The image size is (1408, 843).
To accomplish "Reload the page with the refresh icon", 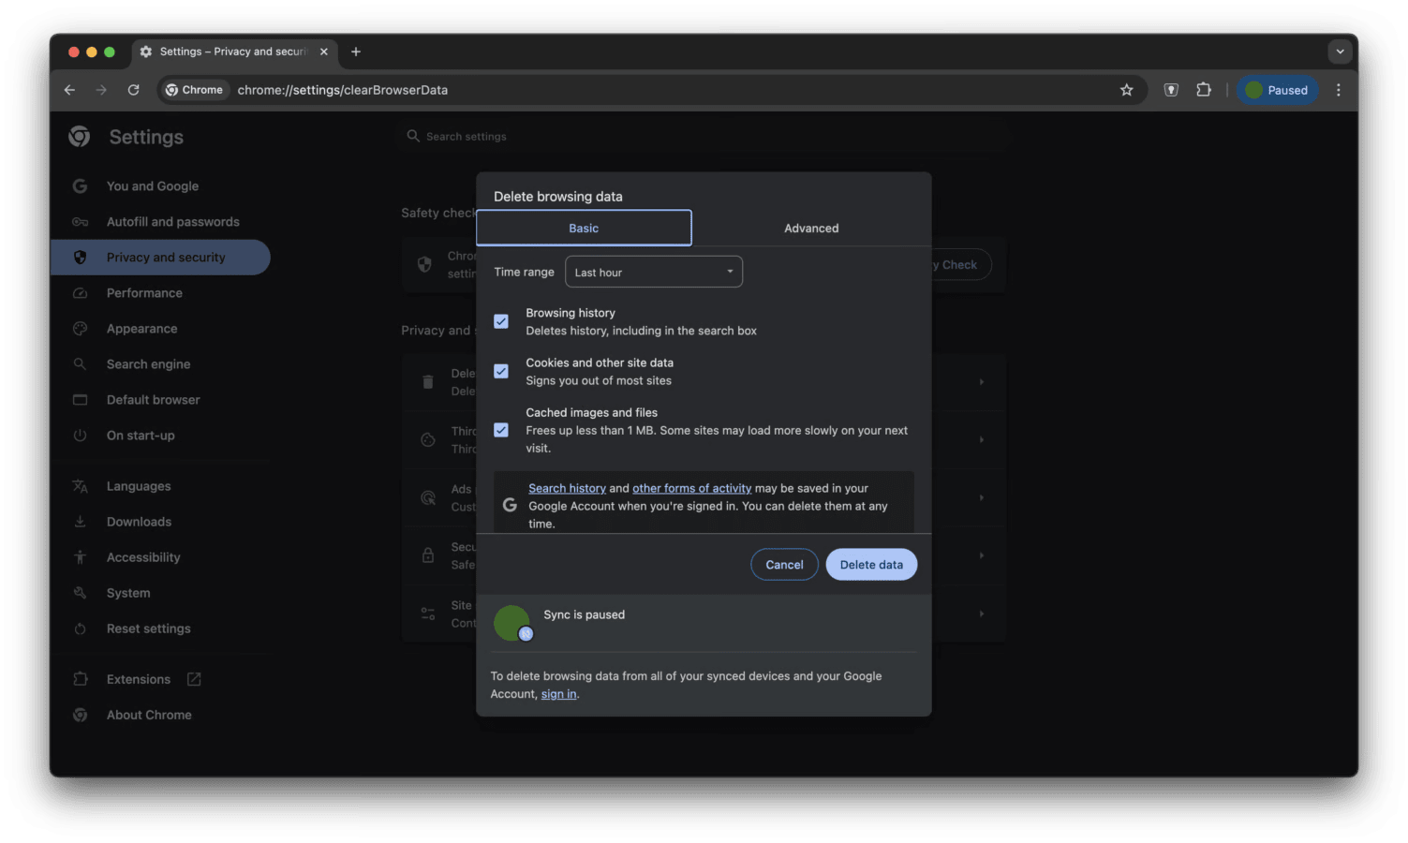I will 133,90.
